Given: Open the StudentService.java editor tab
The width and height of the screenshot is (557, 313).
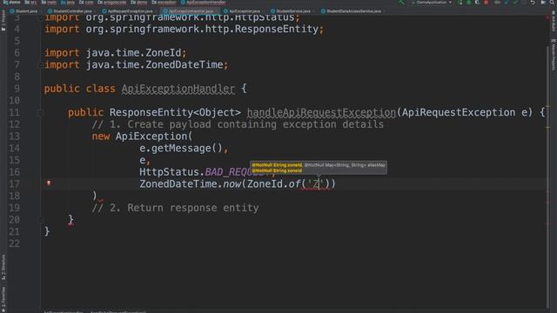Looking at the screenshot, I should click(291, 11).
